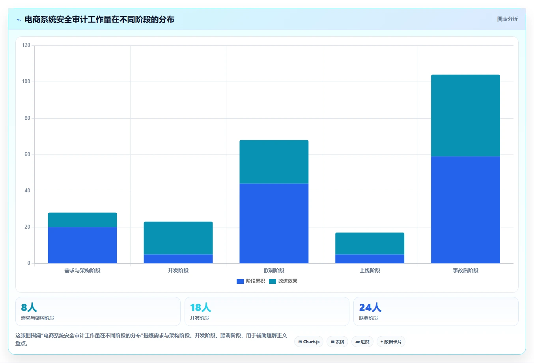Click the teal bar segment for 上线阶段
Screen dimensions: 534x363
pos(370,244)
